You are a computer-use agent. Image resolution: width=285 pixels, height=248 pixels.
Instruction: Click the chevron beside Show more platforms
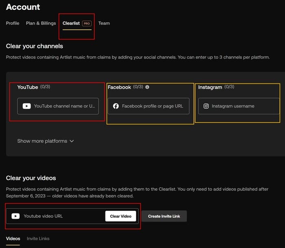point(72,141)
